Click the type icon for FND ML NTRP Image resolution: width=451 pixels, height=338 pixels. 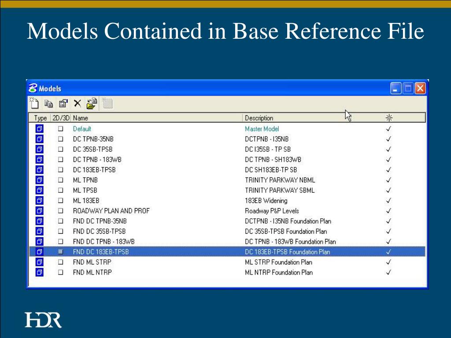[39, 272]
